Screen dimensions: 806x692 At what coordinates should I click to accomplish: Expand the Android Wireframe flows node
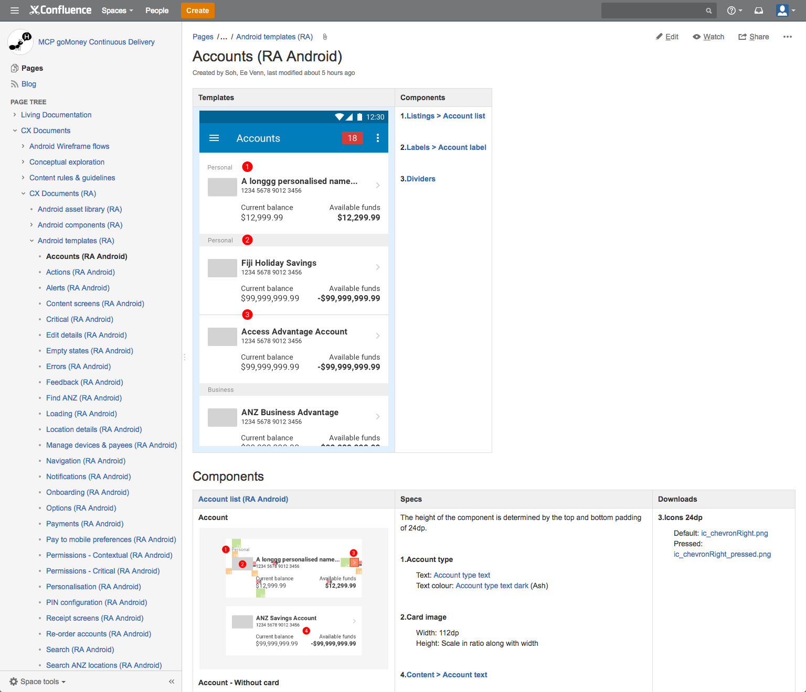[x=23, y=146]
